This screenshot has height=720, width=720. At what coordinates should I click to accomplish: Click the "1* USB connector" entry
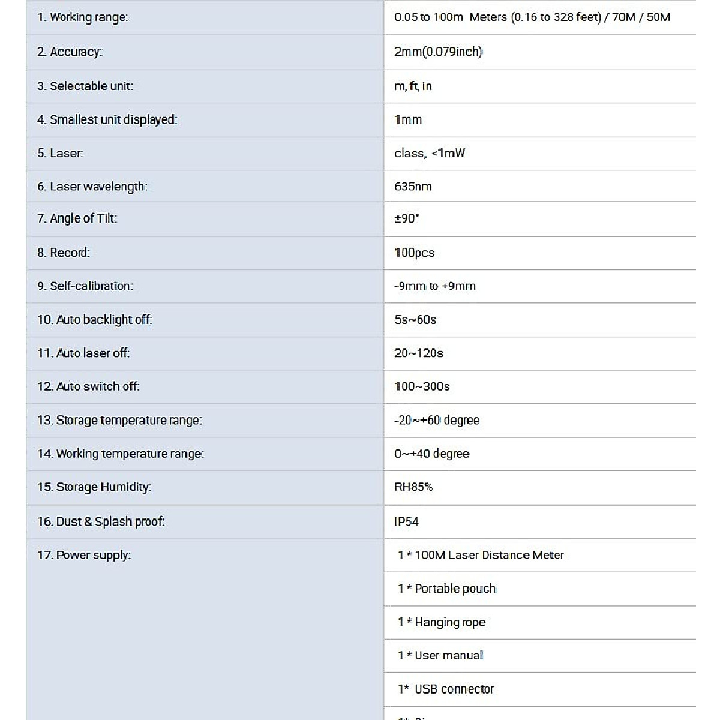(446, 689)
